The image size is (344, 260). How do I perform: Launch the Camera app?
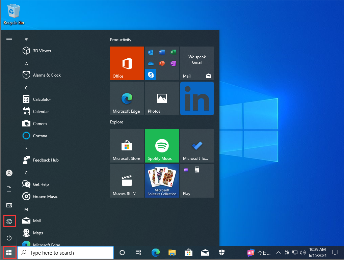point(35,124)
